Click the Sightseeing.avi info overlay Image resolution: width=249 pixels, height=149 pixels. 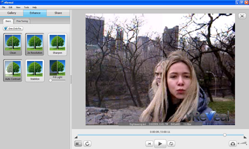pyautogui.click(x=160, y=124)
